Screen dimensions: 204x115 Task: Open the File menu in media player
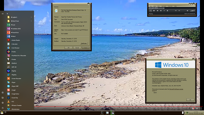pos(151,6)
